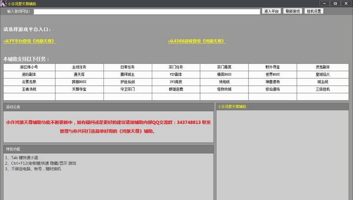353x200 pixels.
Task: Select the 宗门任务 task cell
Action: click(x=176, y=67)
